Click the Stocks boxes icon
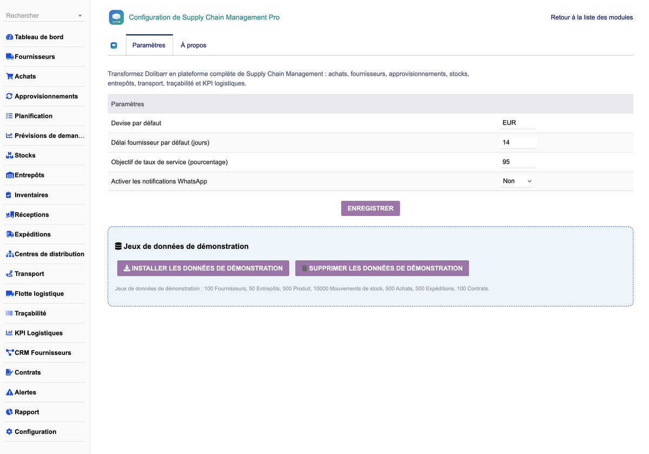The image size is (649, 454). (x=9, y=155)
